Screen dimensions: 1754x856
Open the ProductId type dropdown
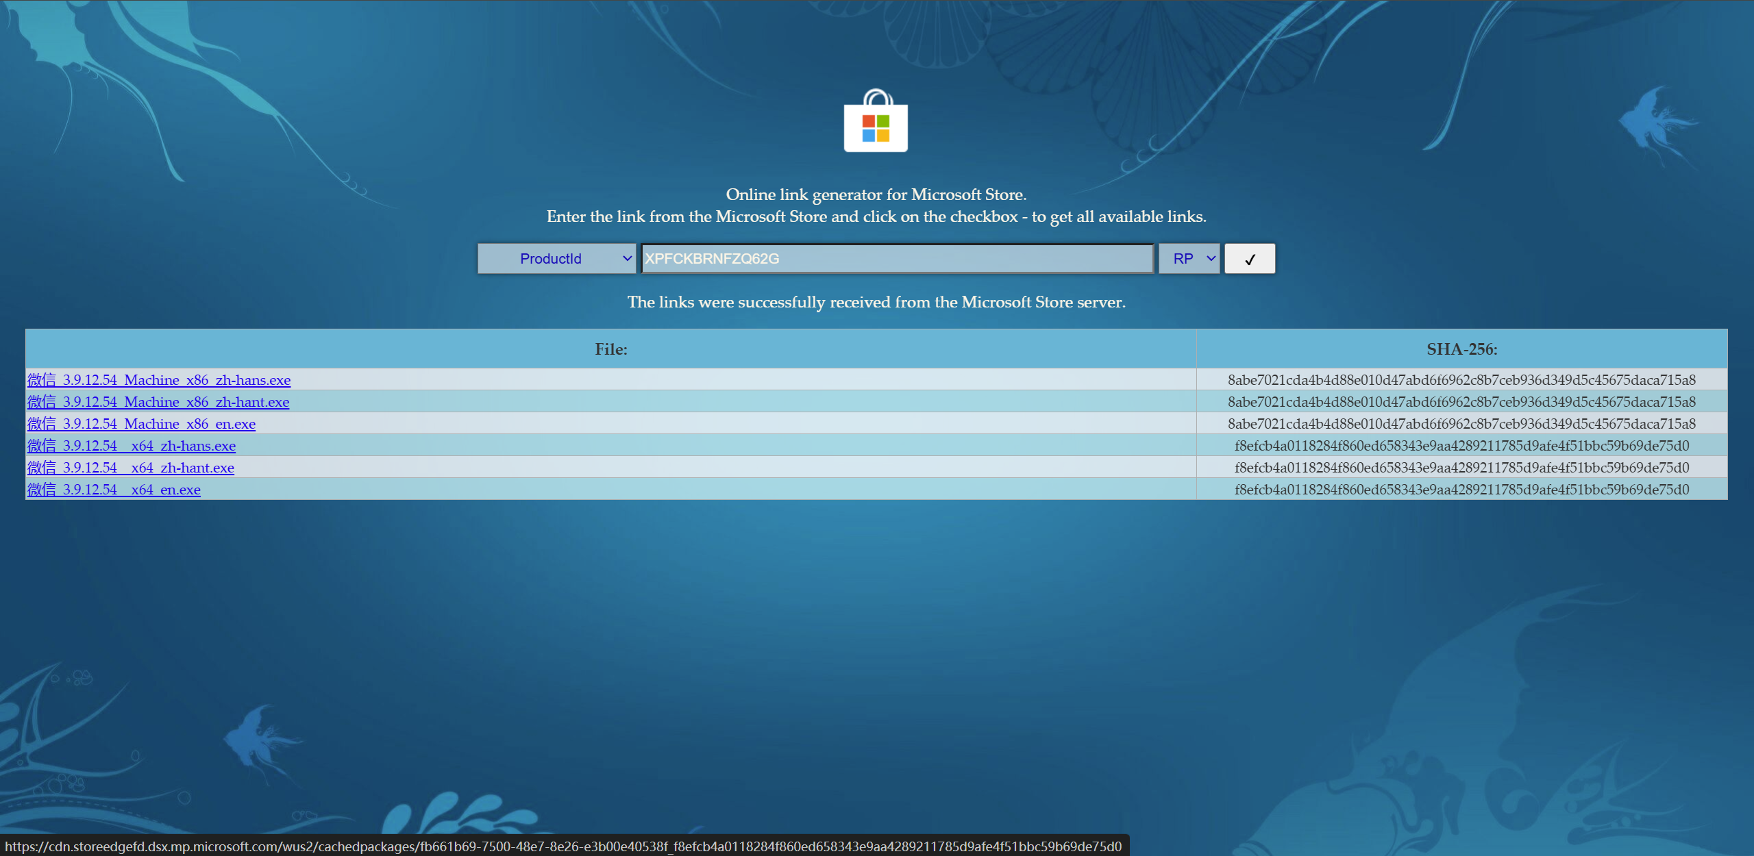click(556, 259)
